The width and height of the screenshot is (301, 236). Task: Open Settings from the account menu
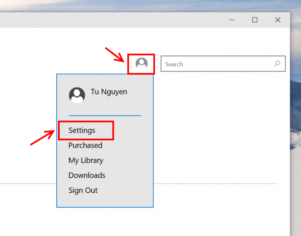click(82, 131)
